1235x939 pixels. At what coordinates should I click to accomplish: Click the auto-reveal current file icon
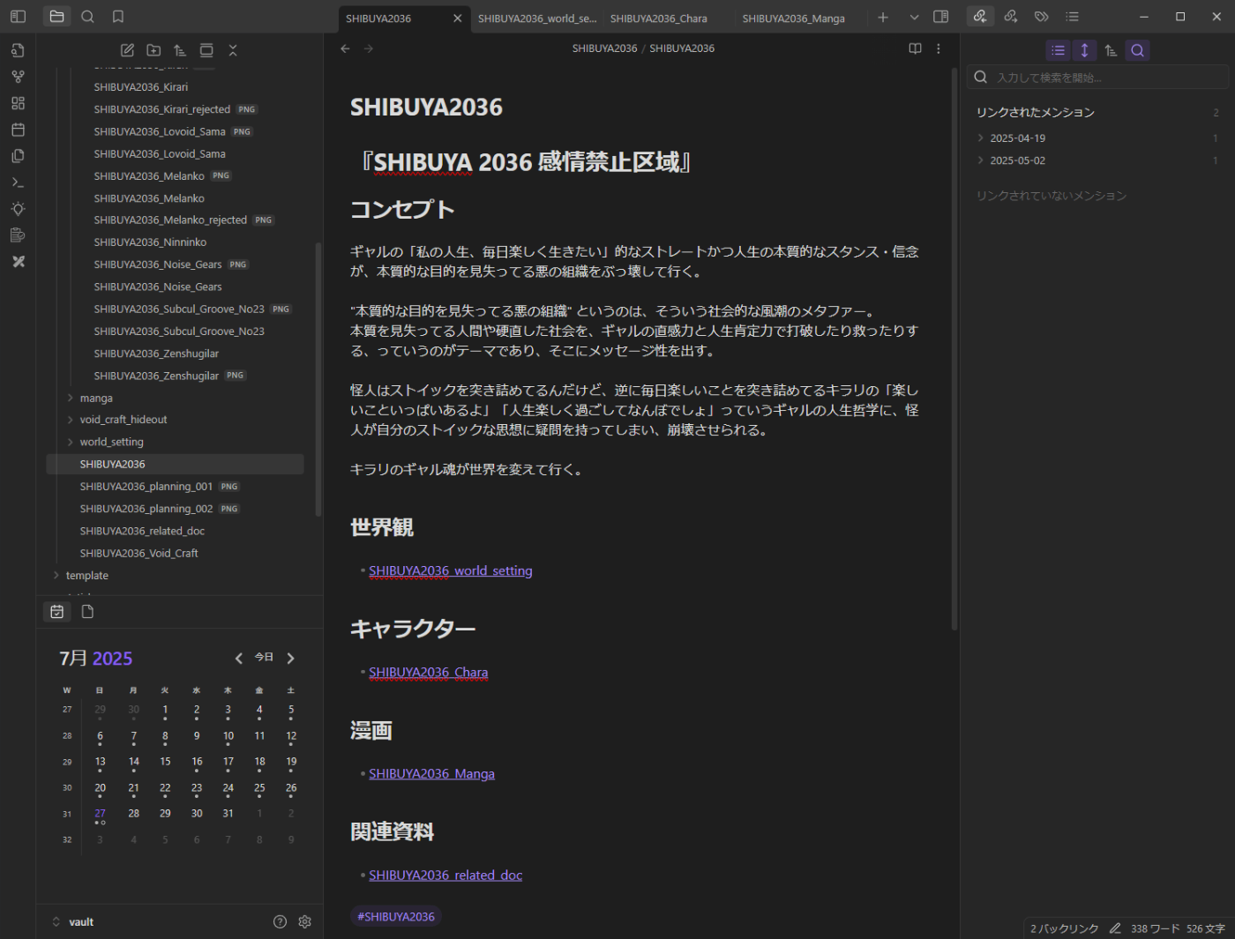[206, 50]
